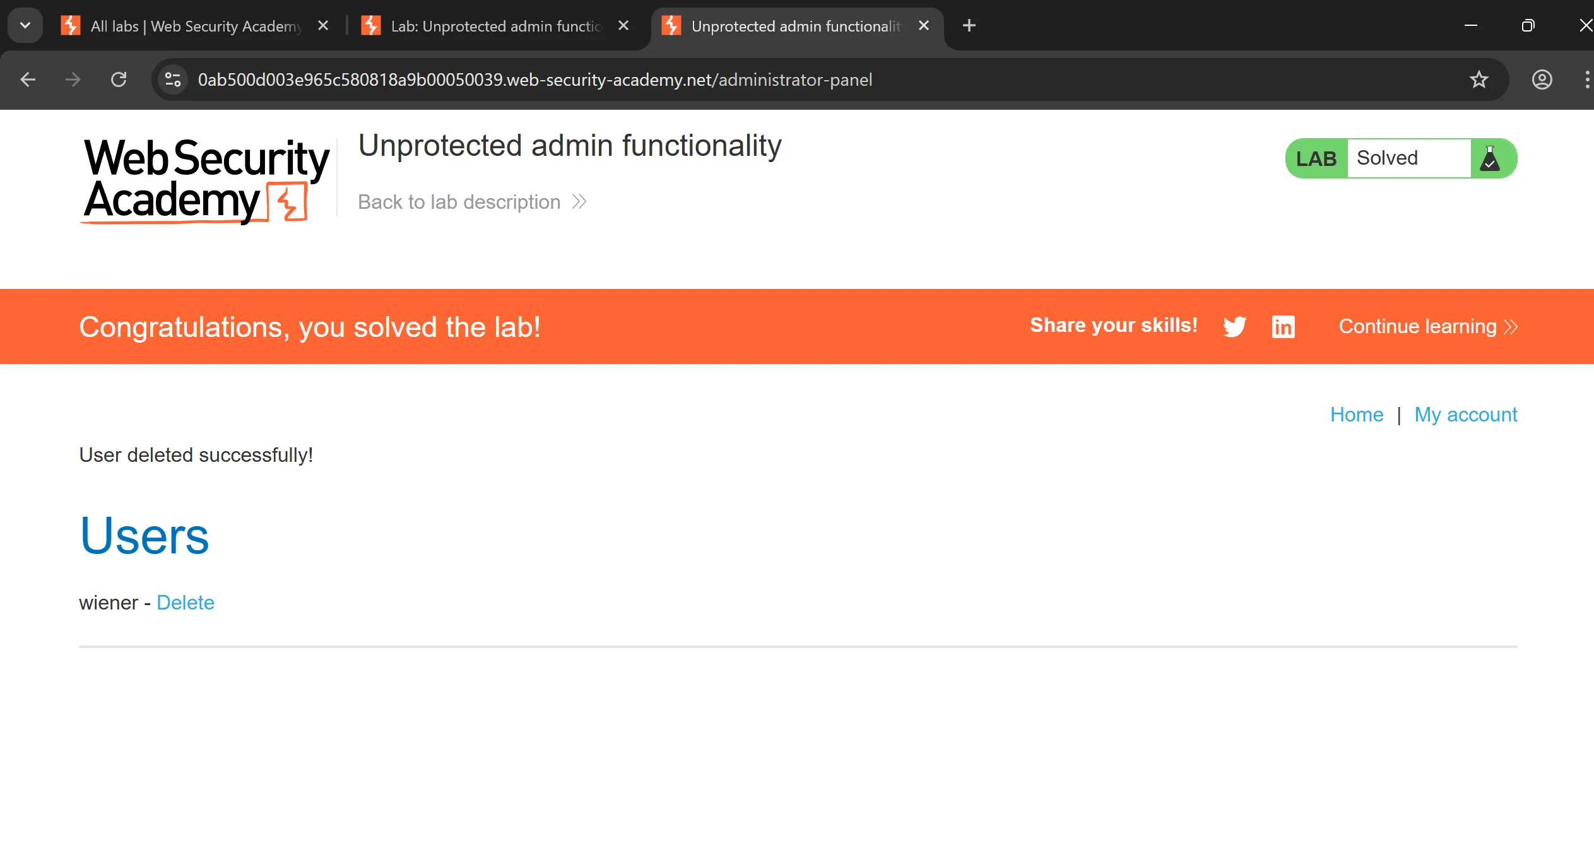This screenshot has height=848, width=1594.
Task: Delete the wiener user
Action: pyautogui.click(x=186, y=603)
